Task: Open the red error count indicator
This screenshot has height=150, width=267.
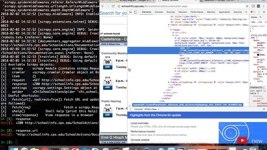Action: point(252,12)
